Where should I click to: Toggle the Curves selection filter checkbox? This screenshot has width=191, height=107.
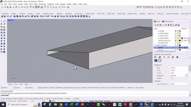point(15,88)
